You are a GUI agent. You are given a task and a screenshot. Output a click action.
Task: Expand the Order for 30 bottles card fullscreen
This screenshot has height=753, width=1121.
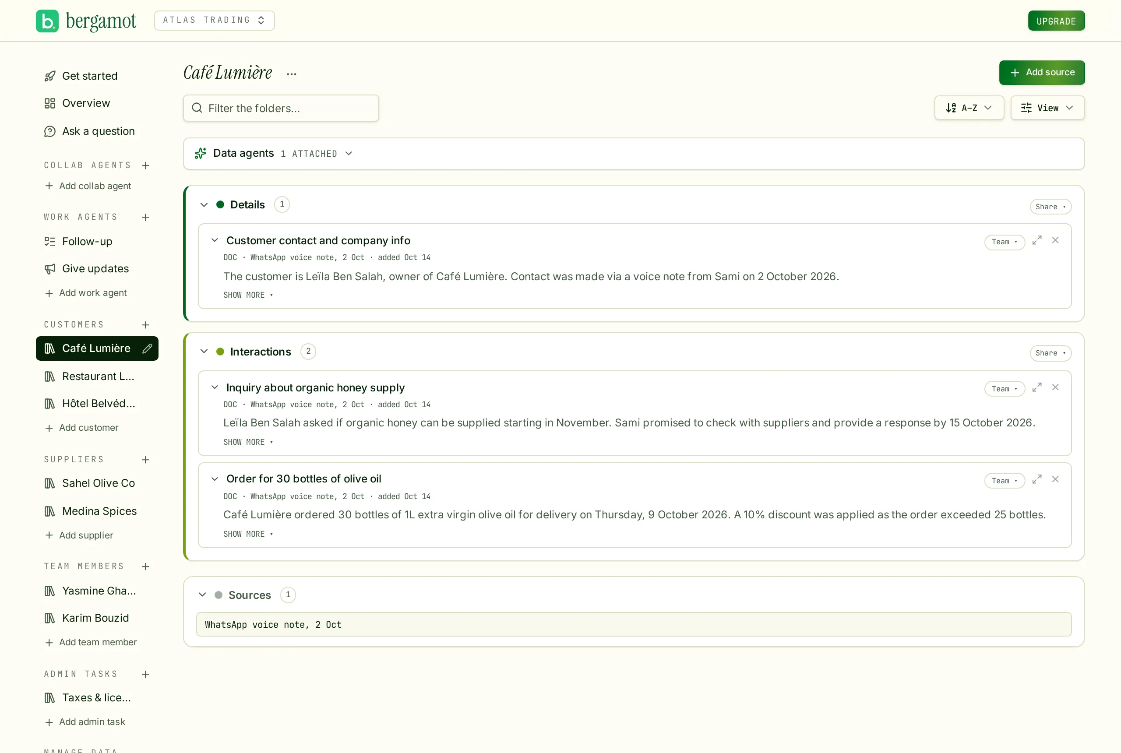pos(1037,479)
